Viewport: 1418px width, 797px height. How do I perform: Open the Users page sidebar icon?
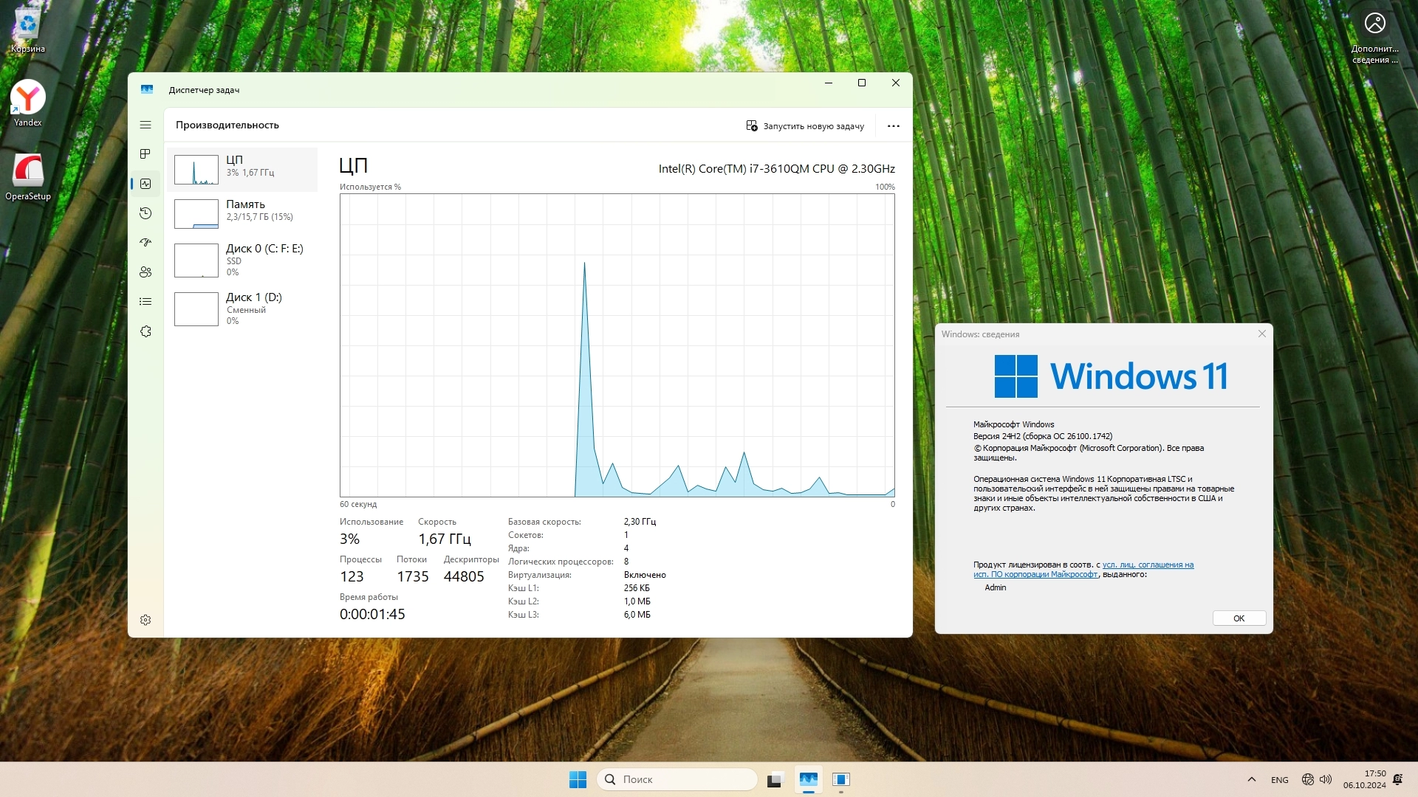(x=145, y=272)
